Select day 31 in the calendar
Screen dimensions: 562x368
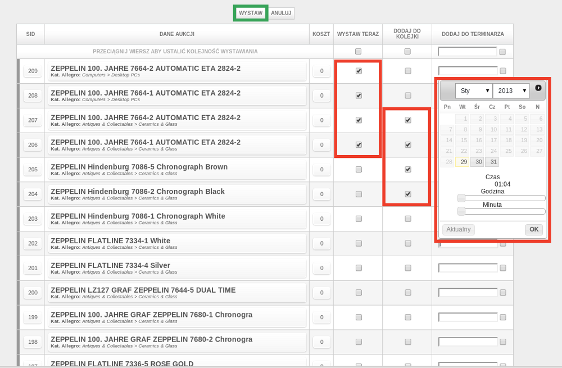tap(492, 162)
